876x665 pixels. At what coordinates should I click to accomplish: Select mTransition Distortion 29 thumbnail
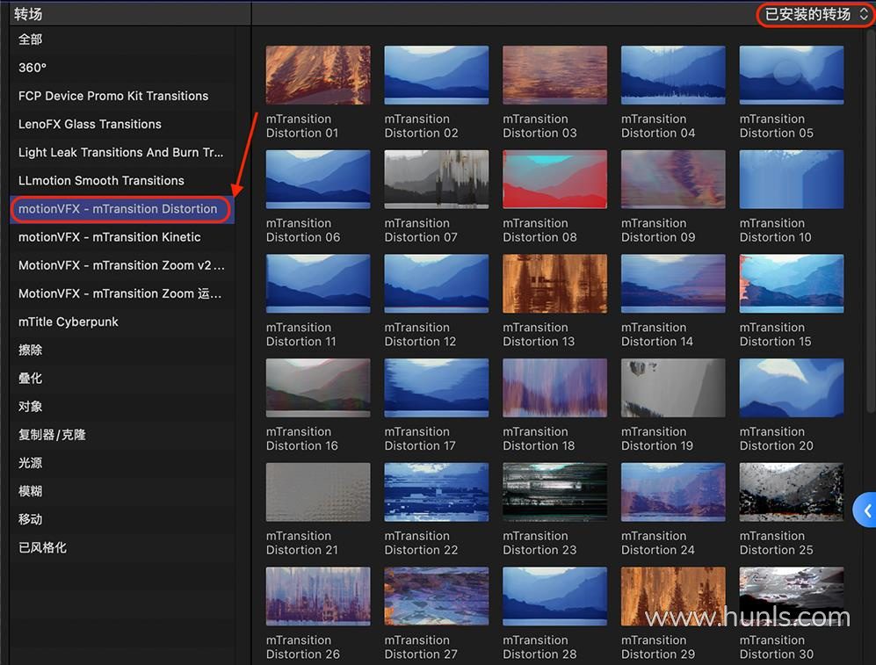click(673, 596)
